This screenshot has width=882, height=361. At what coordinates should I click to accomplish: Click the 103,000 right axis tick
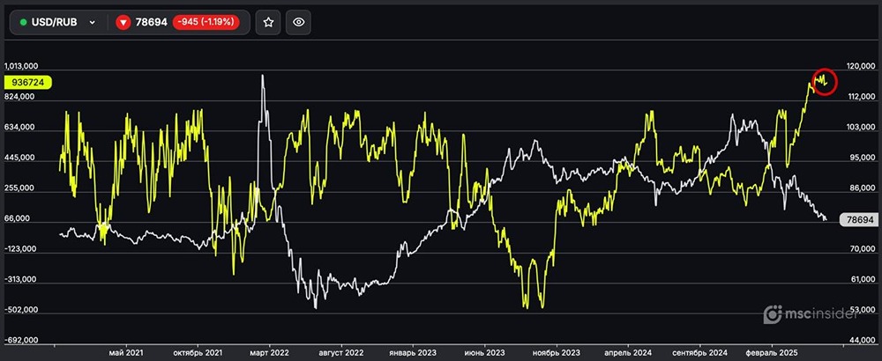(862, 128)
